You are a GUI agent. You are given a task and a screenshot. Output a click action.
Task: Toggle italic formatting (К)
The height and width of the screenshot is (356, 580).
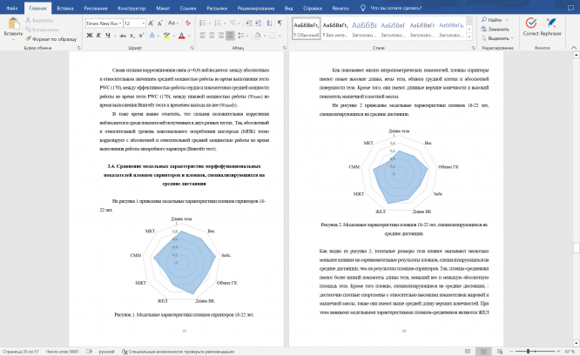(x=98, y=36)
